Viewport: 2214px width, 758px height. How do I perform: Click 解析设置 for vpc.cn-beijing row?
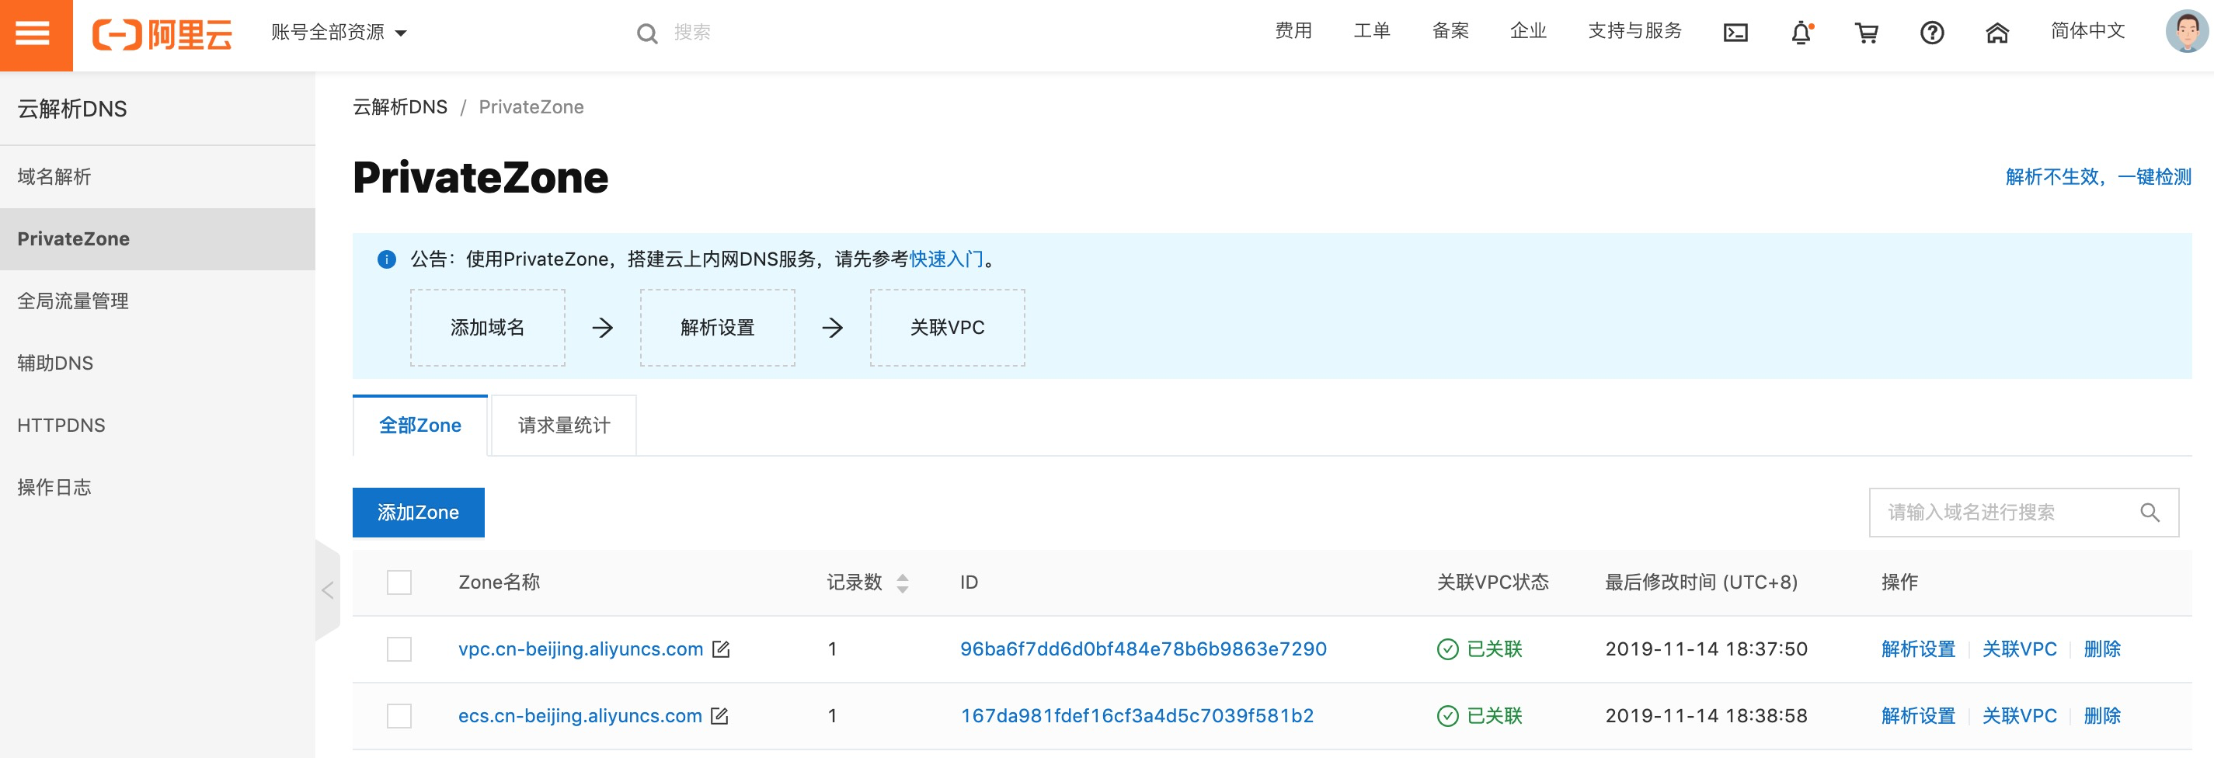(1917, 650)
